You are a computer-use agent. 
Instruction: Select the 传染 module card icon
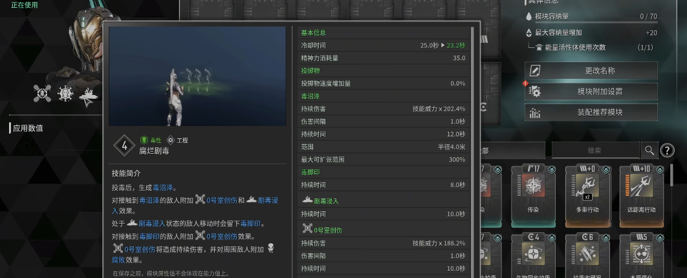(533, 185)
